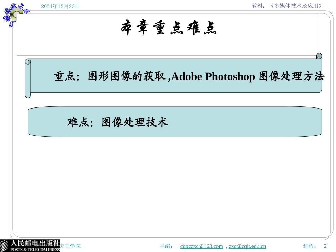Click the 难点：图像处理技术 banner

point(175,122)
